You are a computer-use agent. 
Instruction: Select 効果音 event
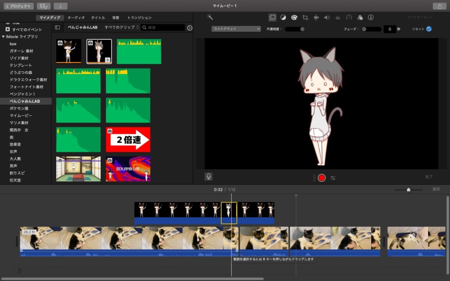click(15, 144)
